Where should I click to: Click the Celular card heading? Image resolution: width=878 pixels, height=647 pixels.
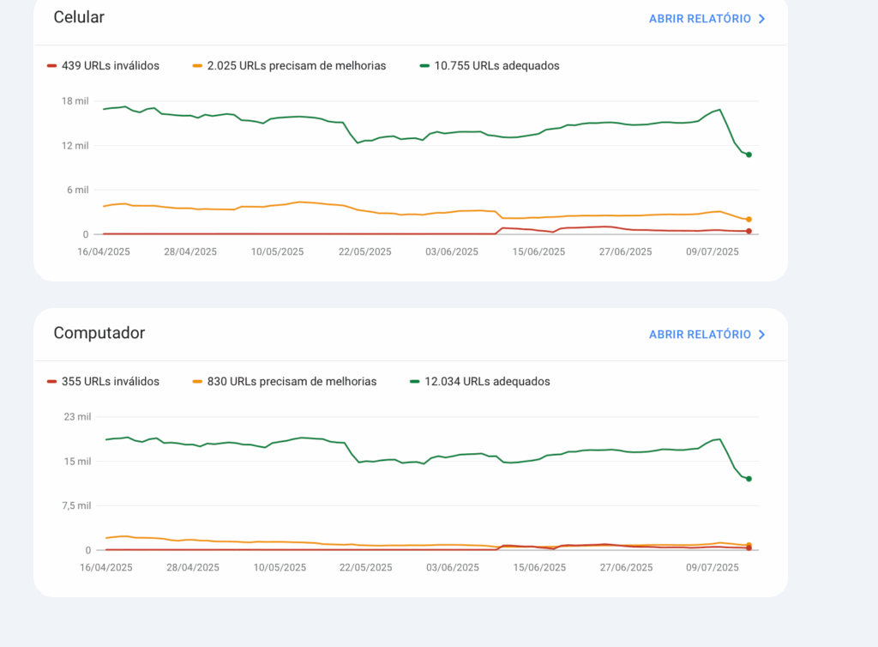point(79,17)
